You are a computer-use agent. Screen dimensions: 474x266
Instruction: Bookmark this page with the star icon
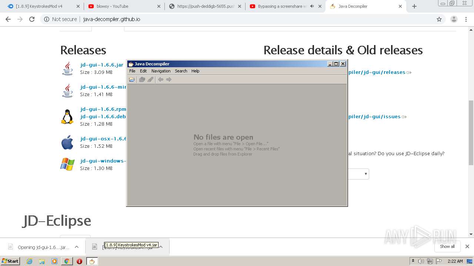point(439,19)
